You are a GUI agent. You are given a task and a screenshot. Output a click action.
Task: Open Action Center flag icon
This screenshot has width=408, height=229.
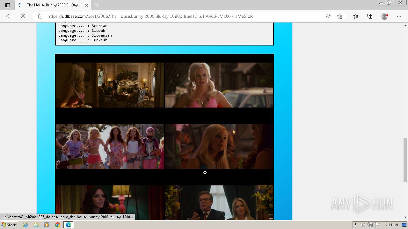pos(378,225)
